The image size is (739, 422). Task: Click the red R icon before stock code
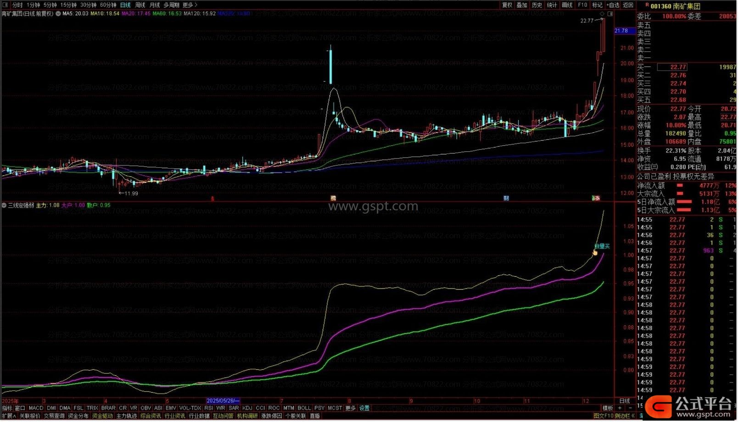click(x=647, y=5)
